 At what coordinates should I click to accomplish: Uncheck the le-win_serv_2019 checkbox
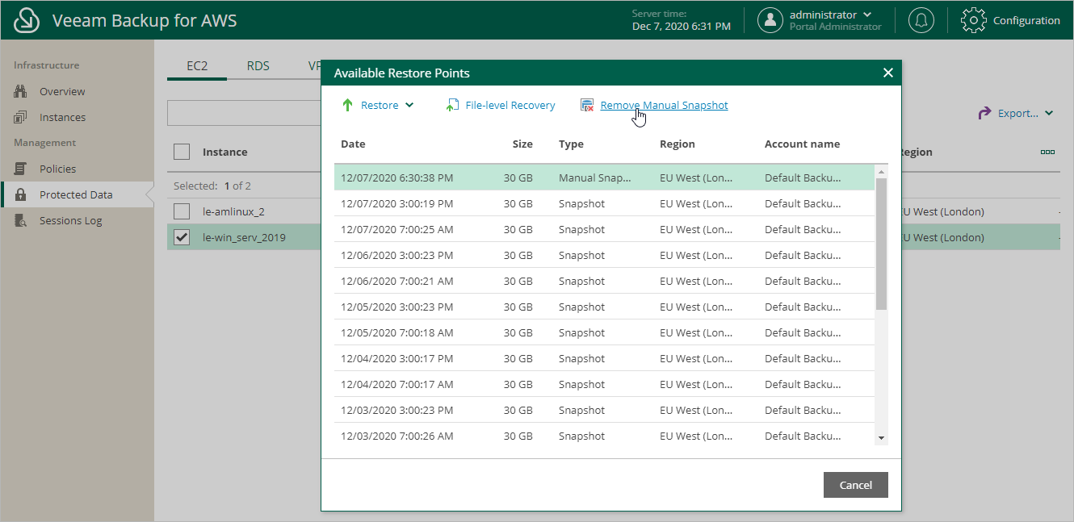point(182,237)
